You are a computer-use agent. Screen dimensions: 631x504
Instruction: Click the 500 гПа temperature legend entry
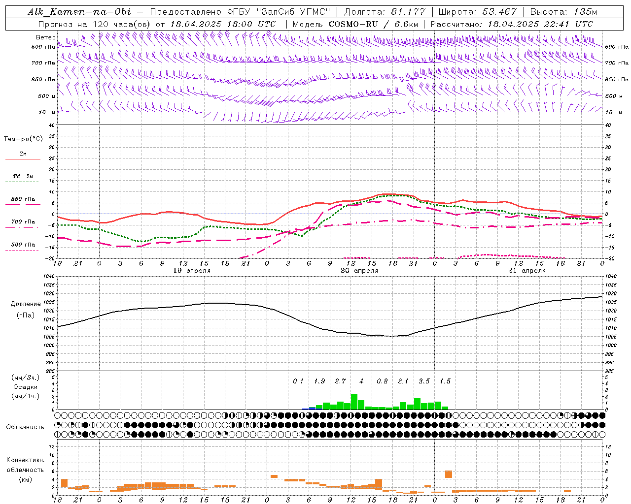pos(23,245)
